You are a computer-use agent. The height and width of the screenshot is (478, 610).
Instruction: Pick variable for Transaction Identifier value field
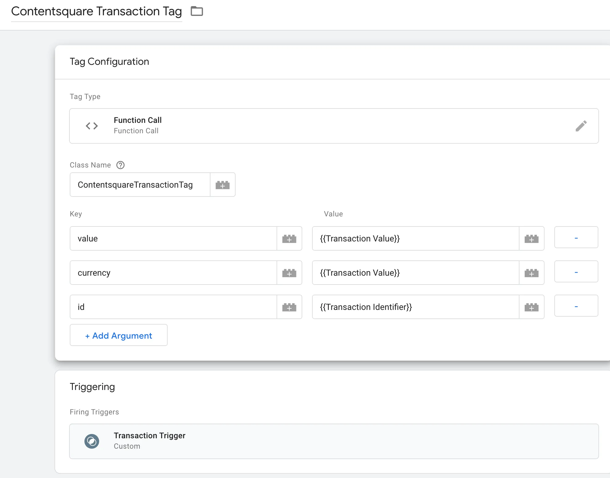531,307
